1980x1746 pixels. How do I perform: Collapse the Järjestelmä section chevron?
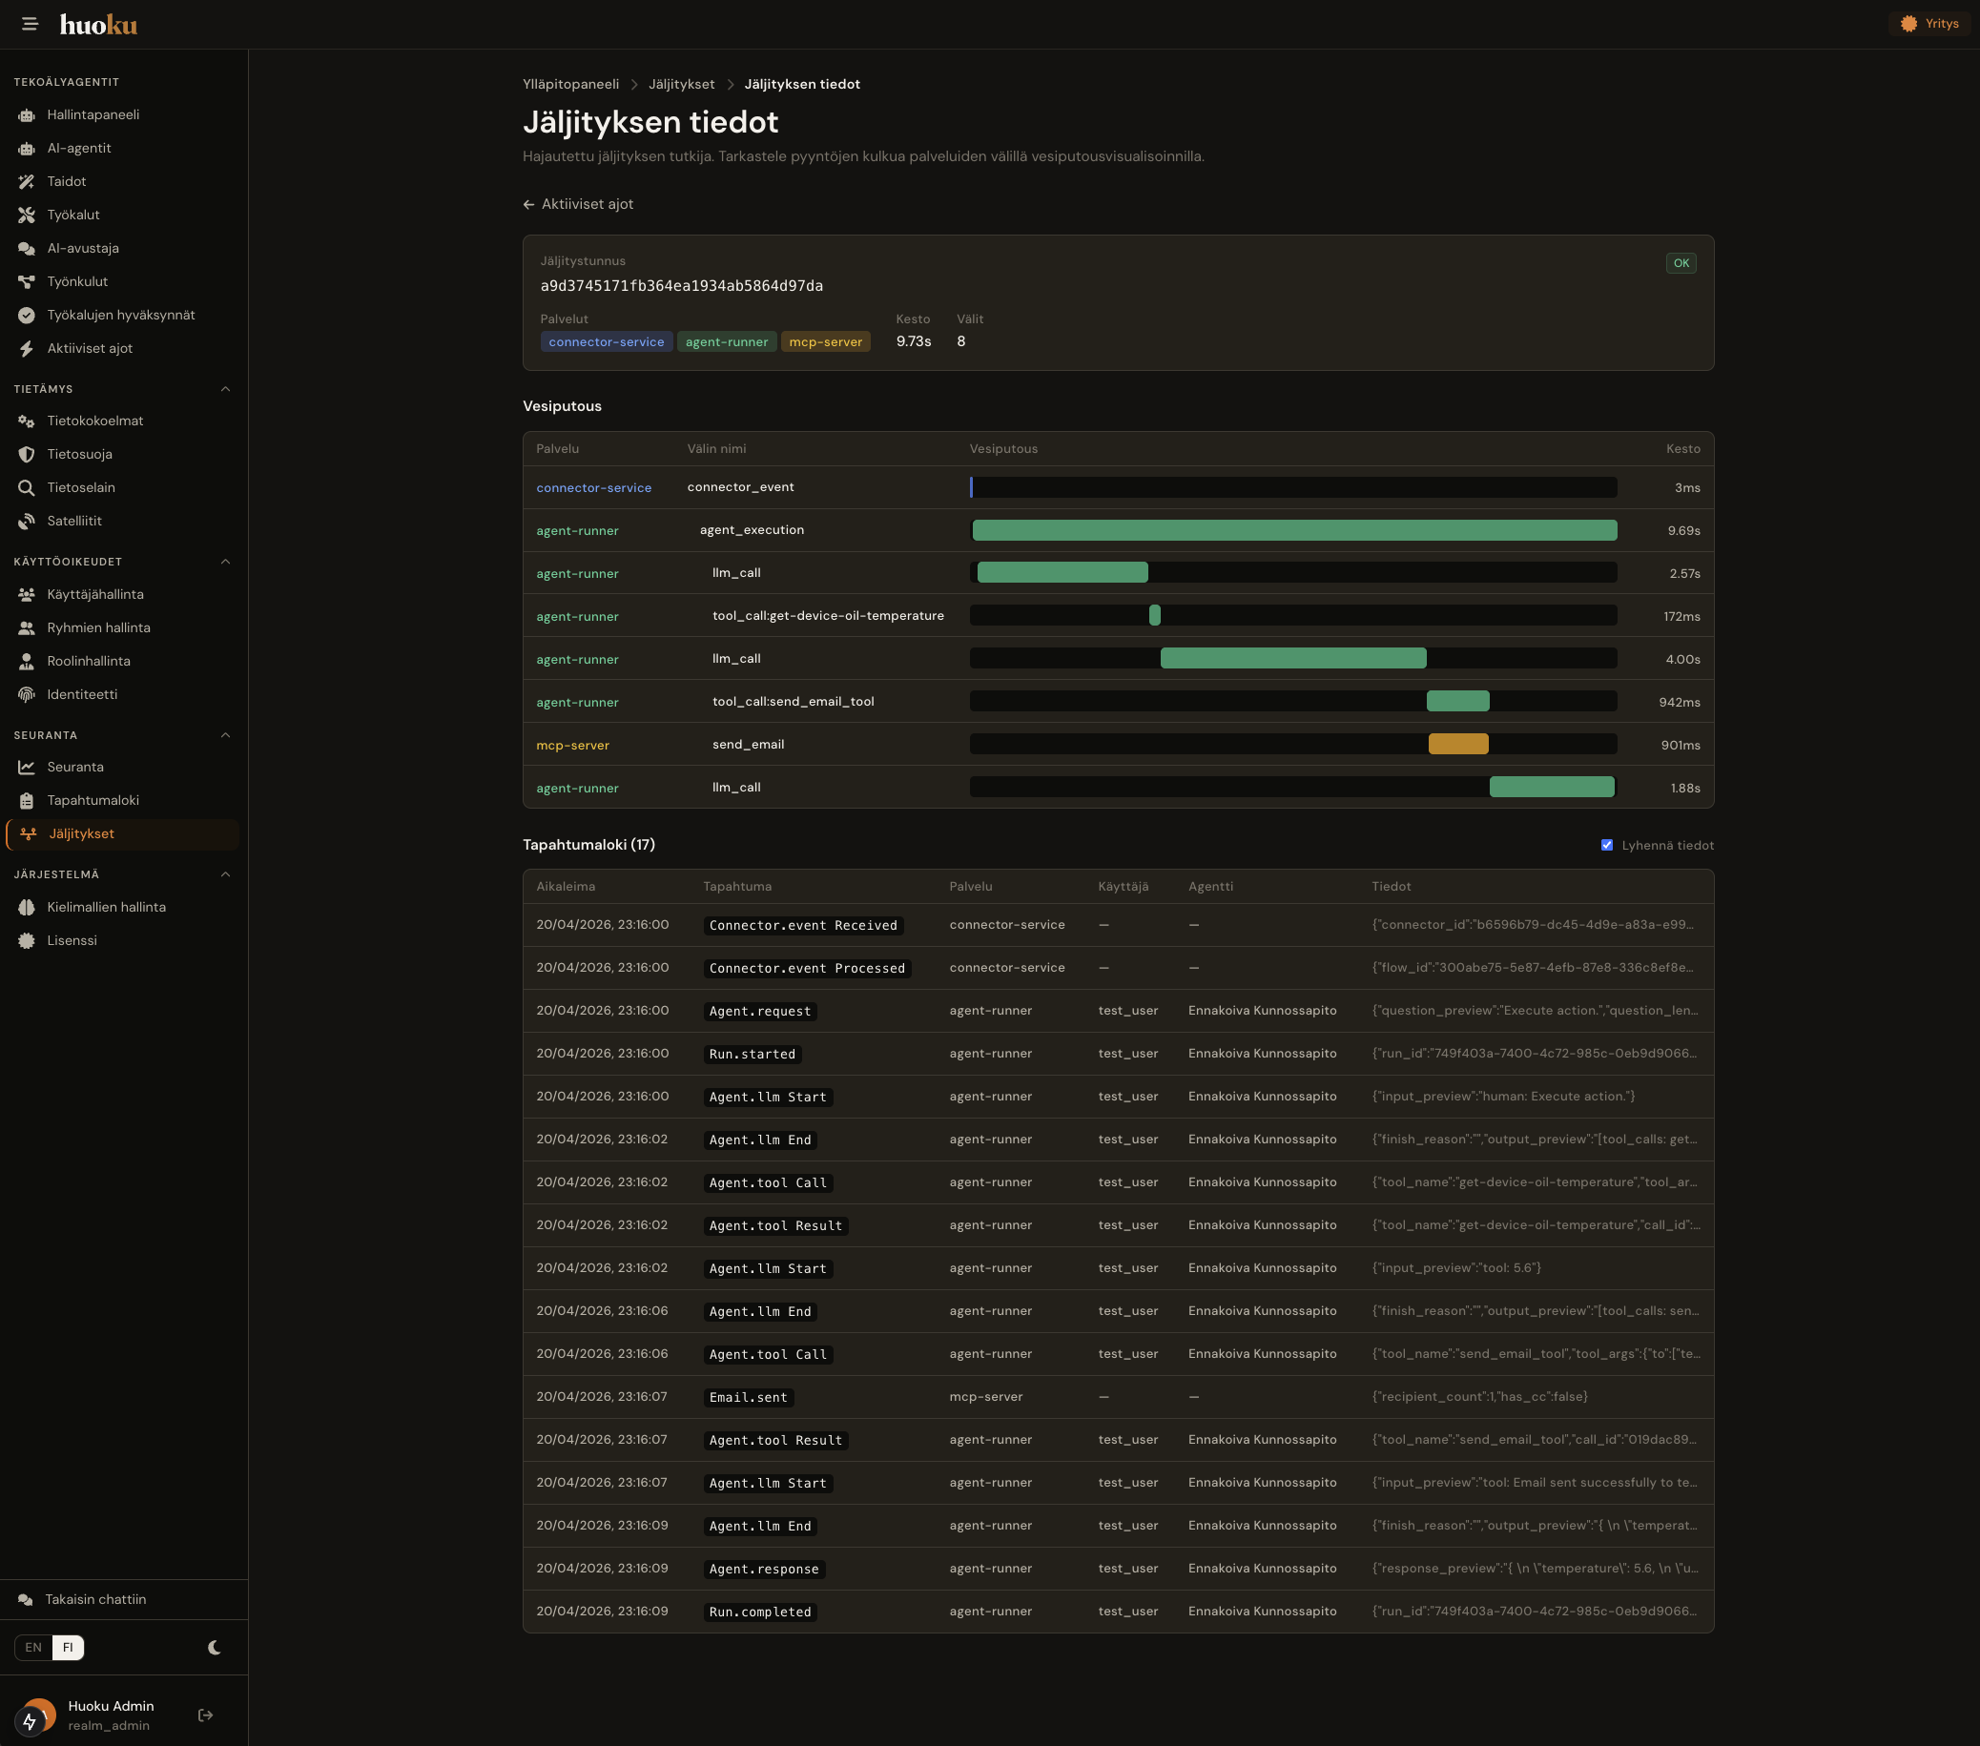[x=226, y=874]
